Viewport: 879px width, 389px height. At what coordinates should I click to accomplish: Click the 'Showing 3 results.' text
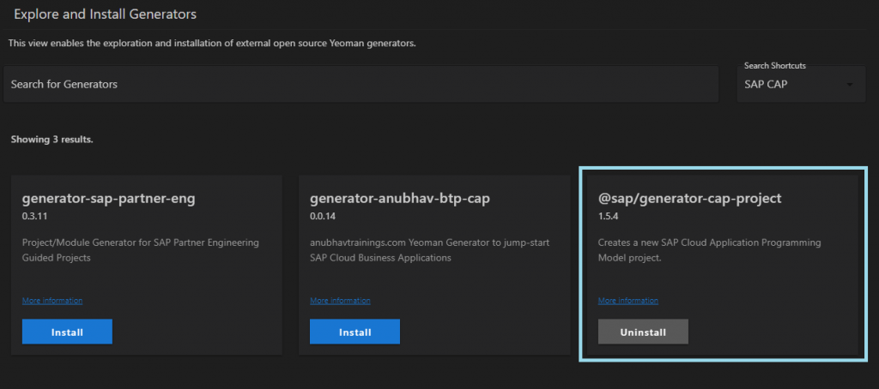(52, 140)
